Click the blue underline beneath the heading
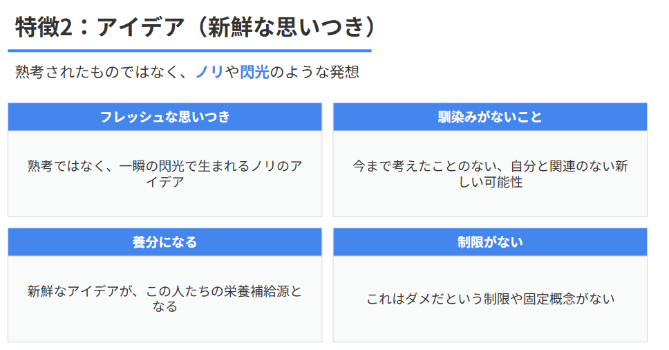The height and width of the screenshot is (350, 669). click(189, 50)
